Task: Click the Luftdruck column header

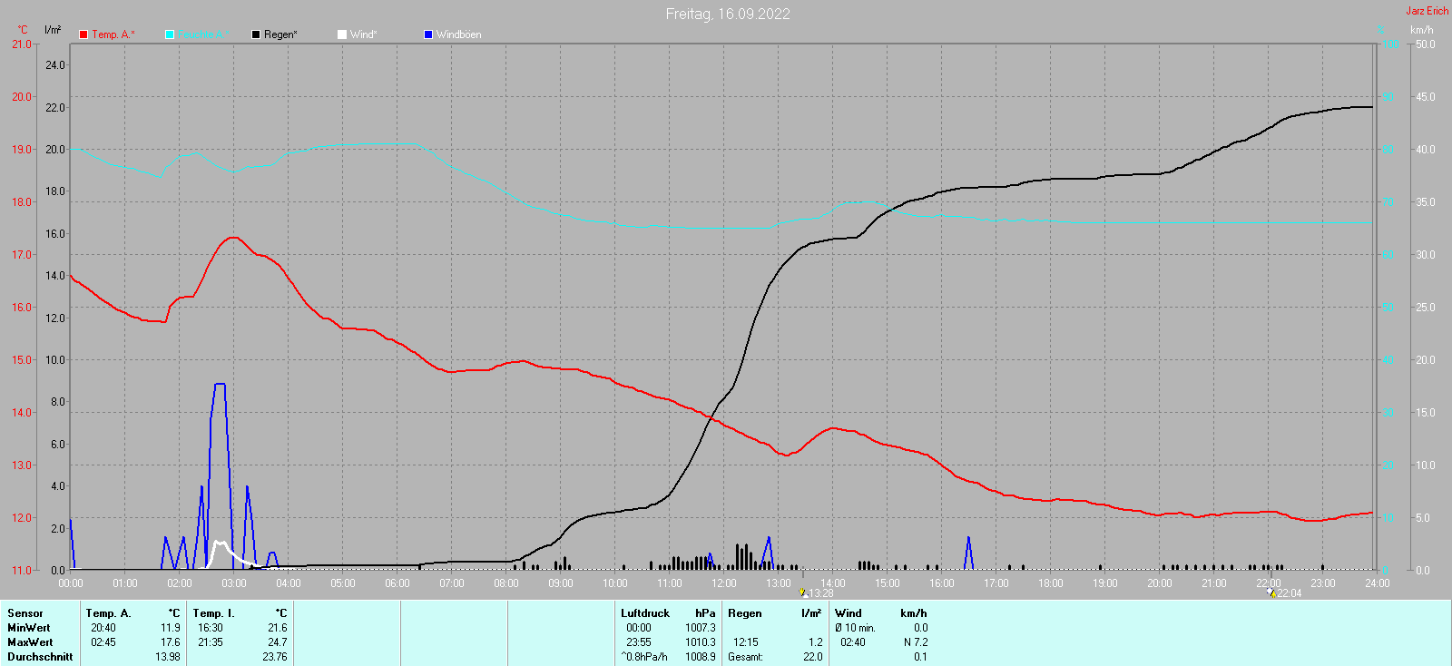Action: coord(645,613)
